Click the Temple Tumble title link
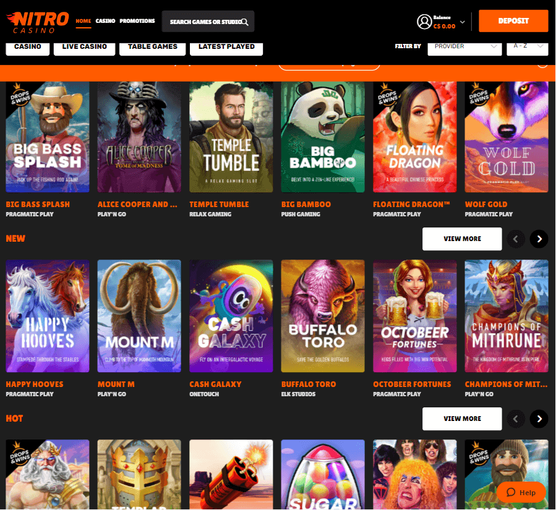The height and width of the screenshot is (510, 556). [219, 205]
